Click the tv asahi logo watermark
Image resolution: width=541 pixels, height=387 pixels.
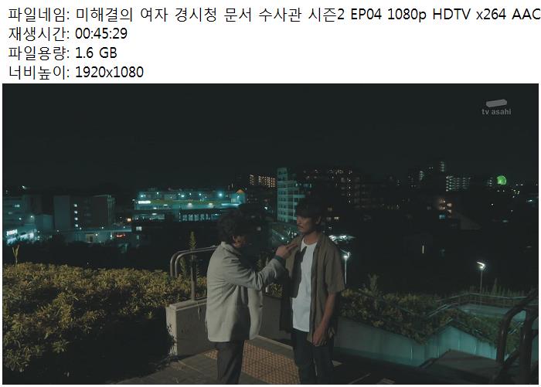pyautogui.click(x=496, y=107)
